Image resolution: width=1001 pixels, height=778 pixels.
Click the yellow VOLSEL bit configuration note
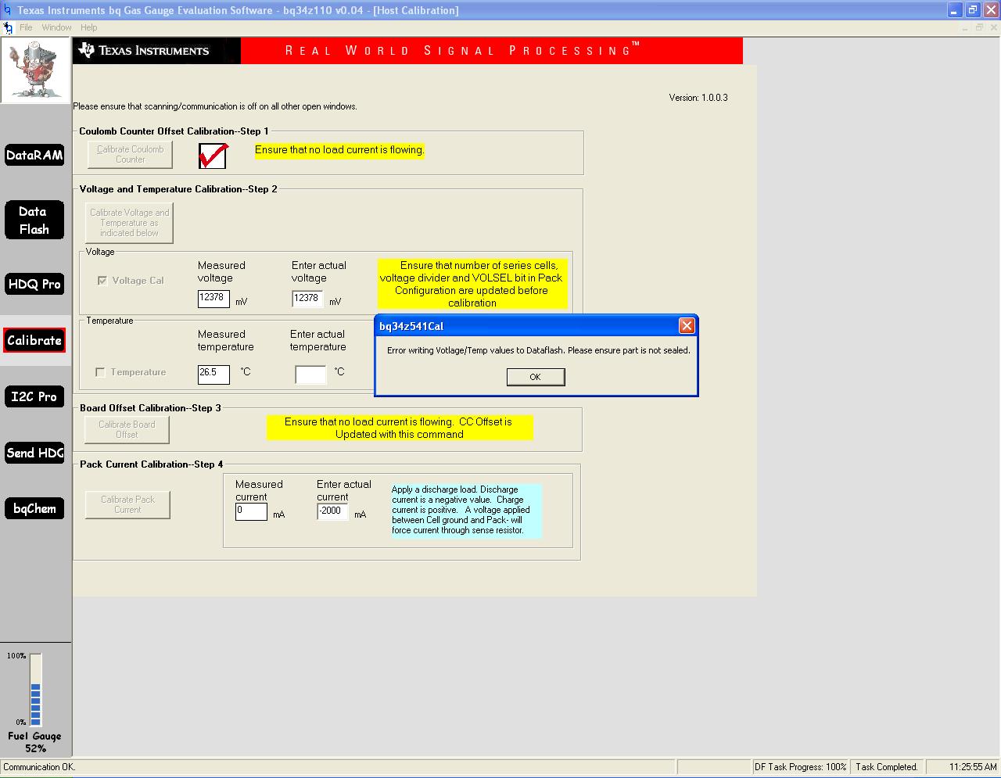coord(472,284)
